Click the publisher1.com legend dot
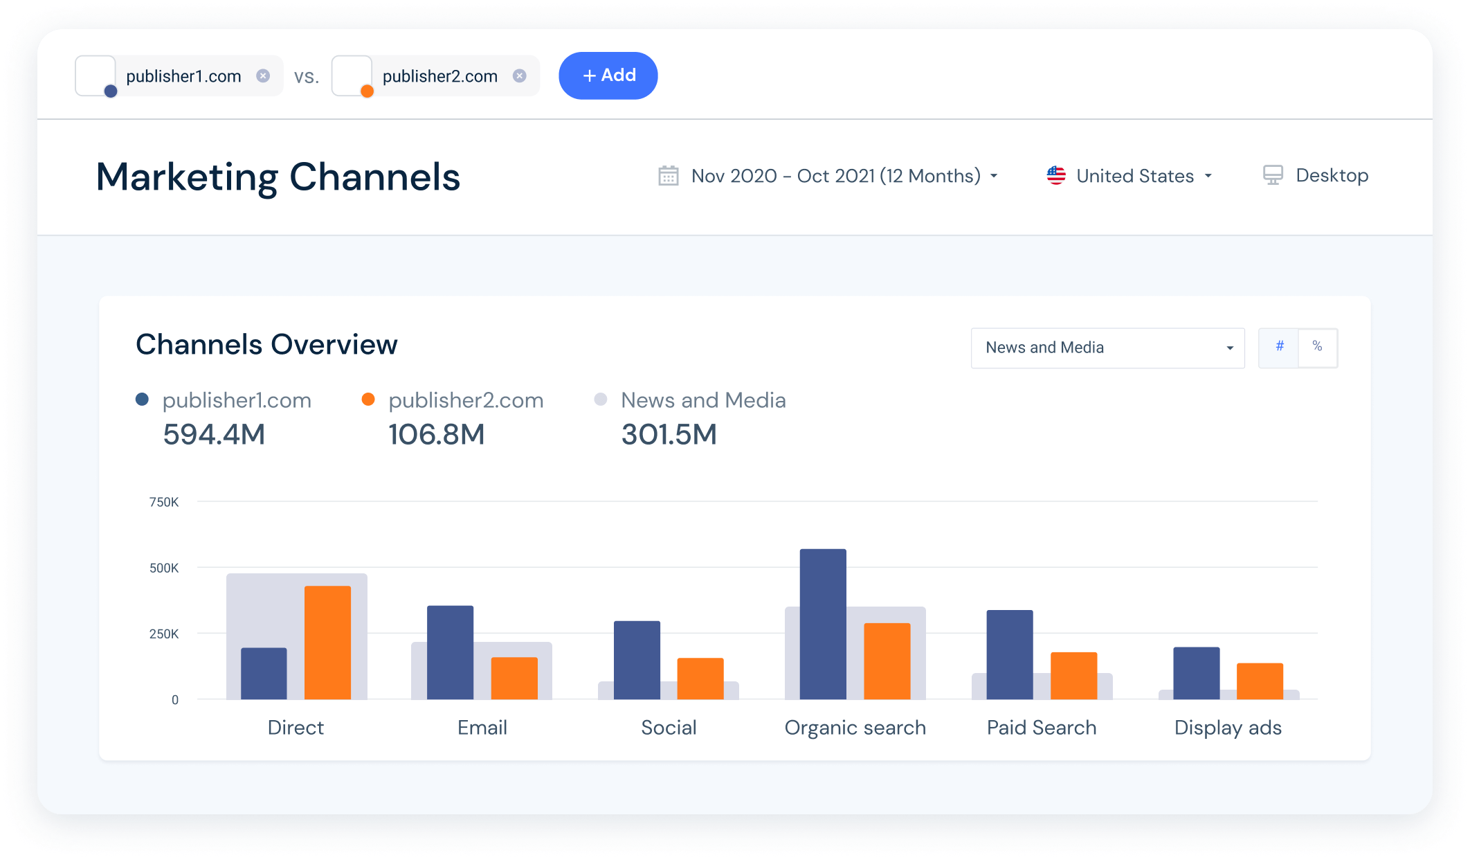 click(x=143, y=399)
